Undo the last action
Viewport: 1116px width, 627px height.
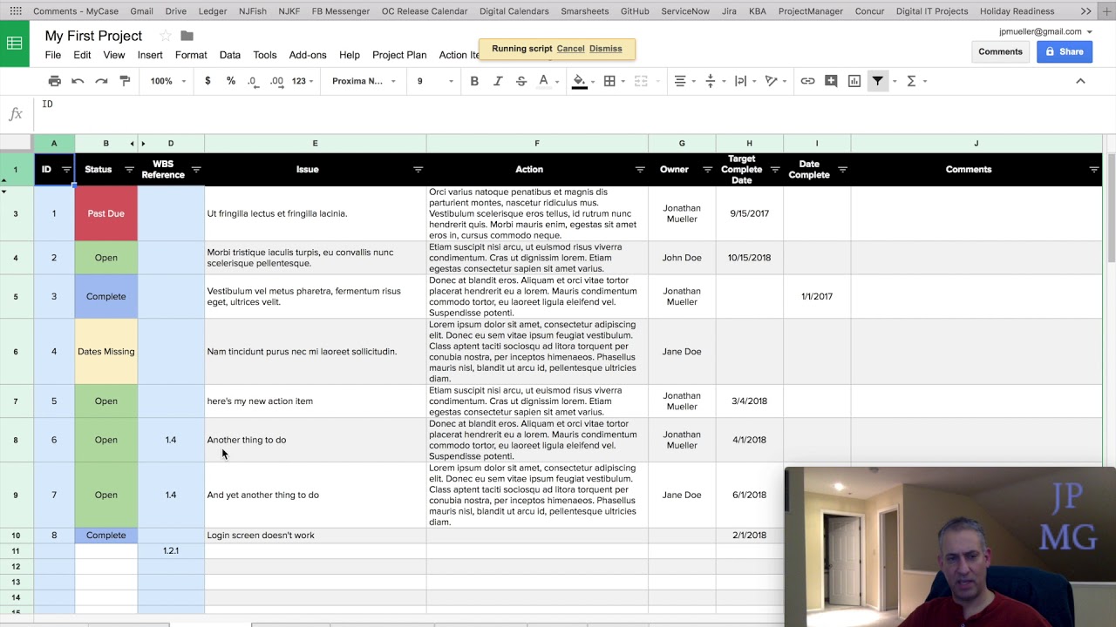point(78,81)
